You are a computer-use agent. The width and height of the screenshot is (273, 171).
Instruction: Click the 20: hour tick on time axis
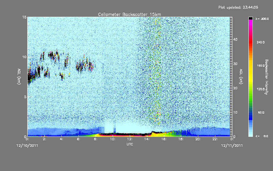tap(198, 139)
